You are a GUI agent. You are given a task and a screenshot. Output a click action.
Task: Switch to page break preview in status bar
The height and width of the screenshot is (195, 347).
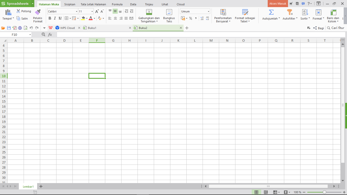266,192
